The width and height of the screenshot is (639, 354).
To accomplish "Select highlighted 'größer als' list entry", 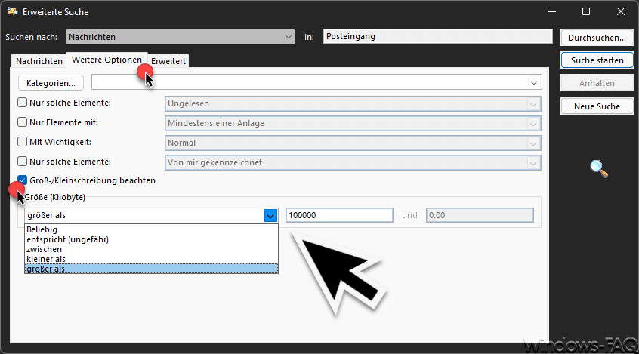I will coord(151,269).
